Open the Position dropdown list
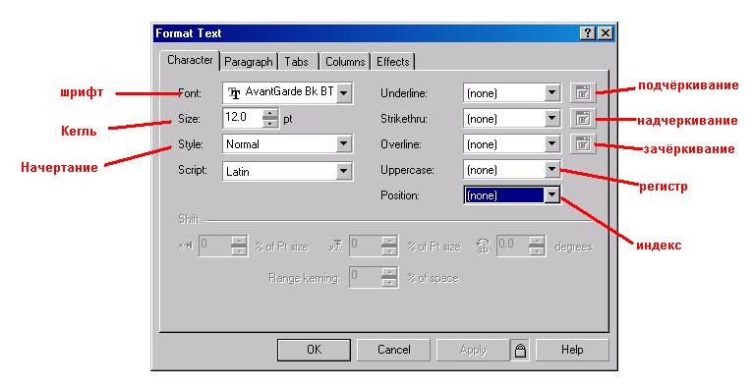This screenshot has width=754, height=387. [552, 194]
